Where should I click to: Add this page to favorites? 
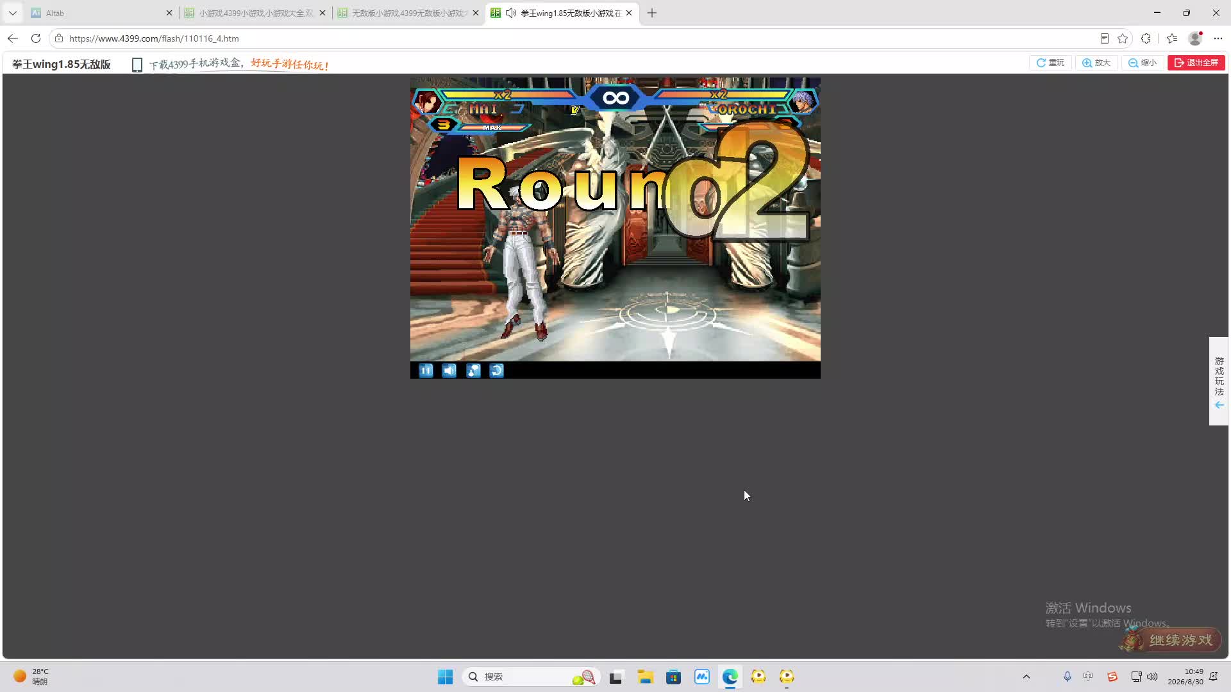pyautogui.click(x=1123, y=38)
